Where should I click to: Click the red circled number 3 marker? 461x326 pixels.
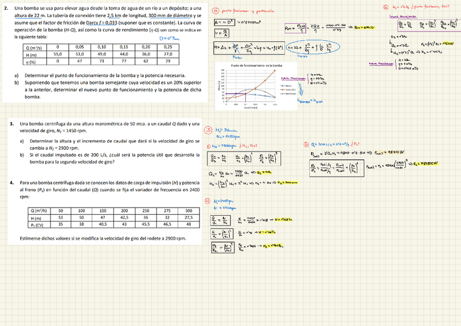207,130
